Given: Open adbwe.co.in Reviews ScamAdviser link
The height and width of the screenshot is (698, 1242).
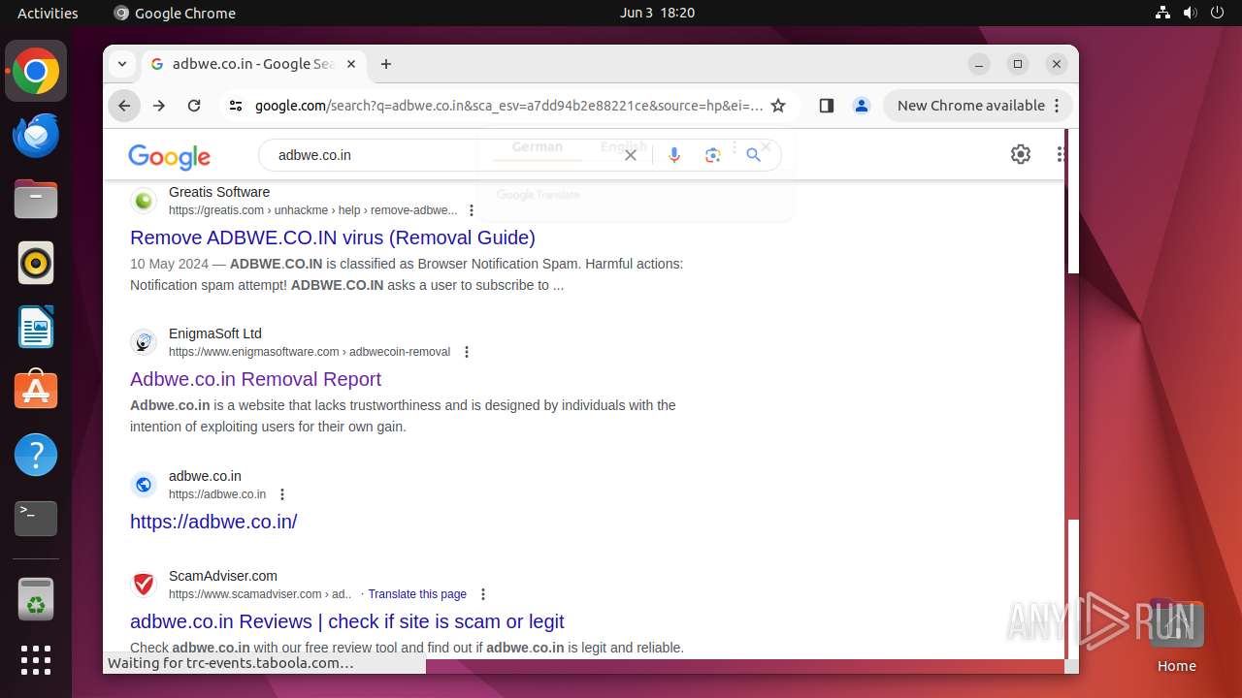Looking at the screenshot, I should (347, 621).
